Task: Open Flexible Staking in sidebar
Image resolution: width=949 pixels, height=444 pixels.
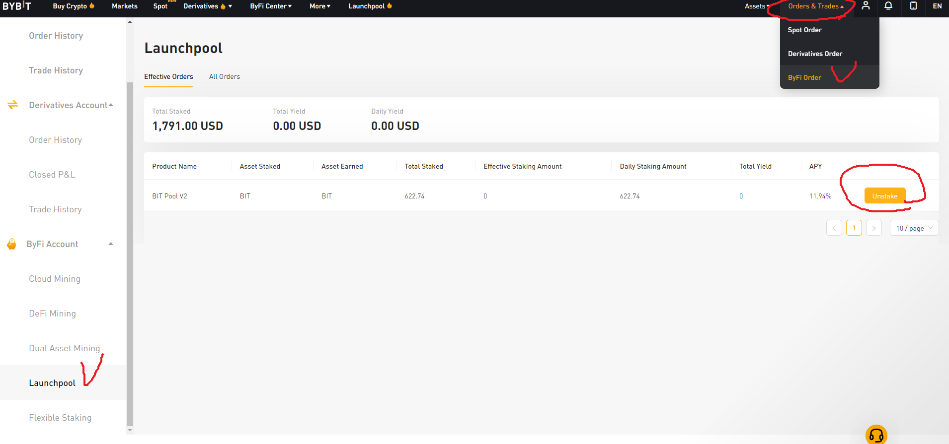Action: click(x=60, y=418)
